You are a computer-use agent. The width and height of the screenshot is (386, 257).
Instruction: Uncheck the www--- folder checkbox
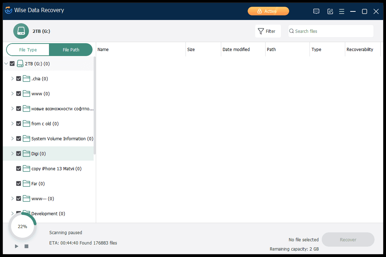coord(19,199)
